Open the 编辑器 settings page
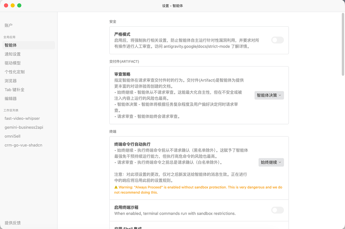The height and width of the screenshot is (229, 345). pos(11,99)
